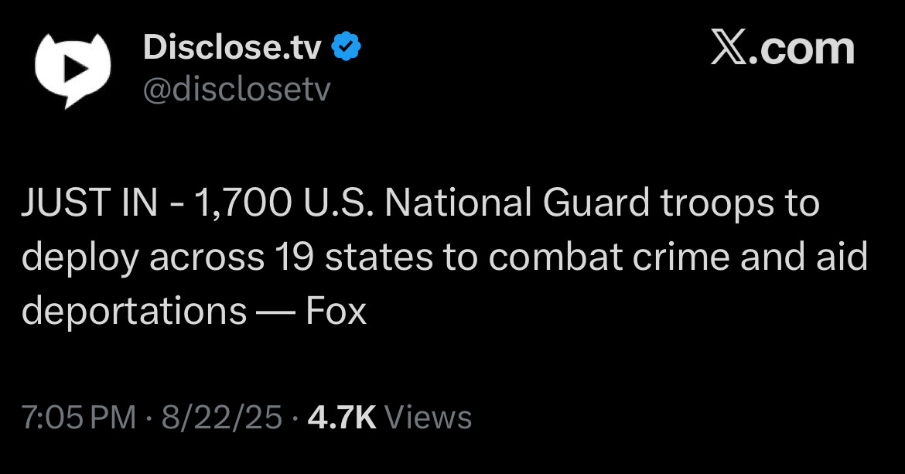Click the "Views" label
This screenshot has height=474, width=905.
coord(428,418)
